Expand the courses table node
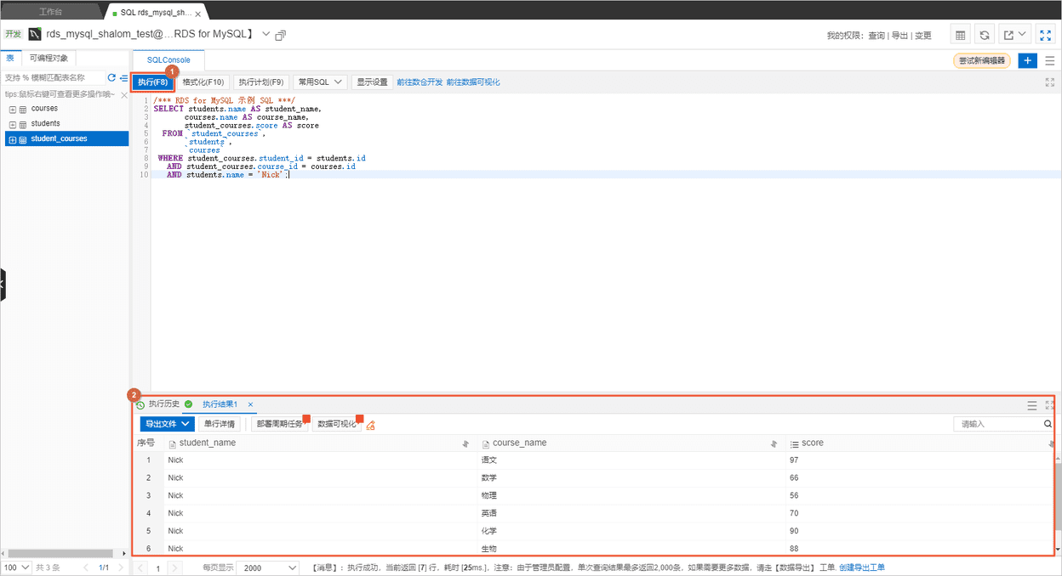 coord(13,109)
